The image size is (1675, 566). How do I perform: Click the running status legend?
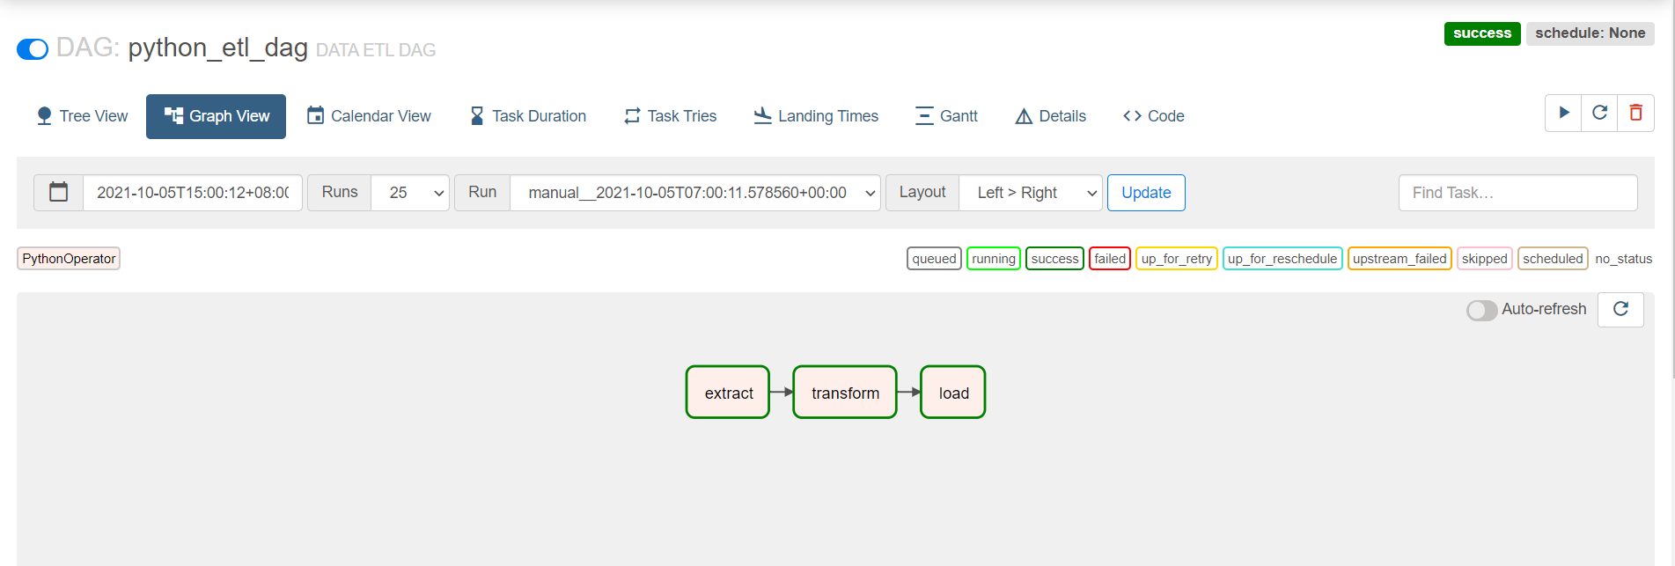(x=994, y=259)
